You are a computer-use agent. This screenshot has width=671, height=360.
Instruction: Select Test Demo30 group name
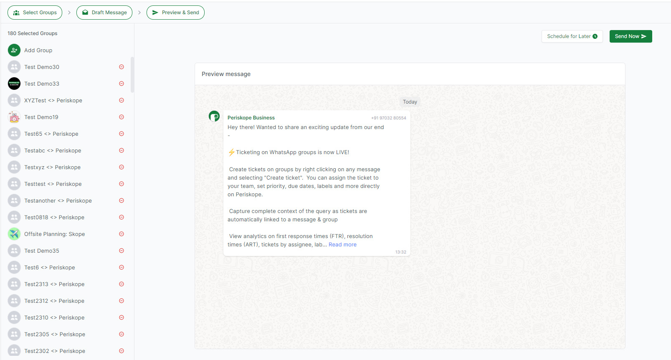tap(42, 67)
